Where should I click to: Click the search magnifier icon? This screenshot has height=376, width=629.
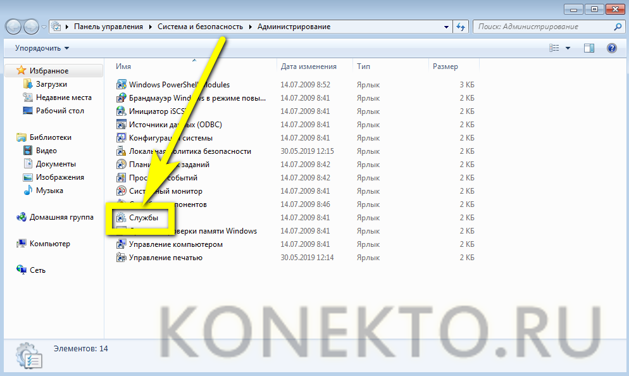(x=618, y=27)
